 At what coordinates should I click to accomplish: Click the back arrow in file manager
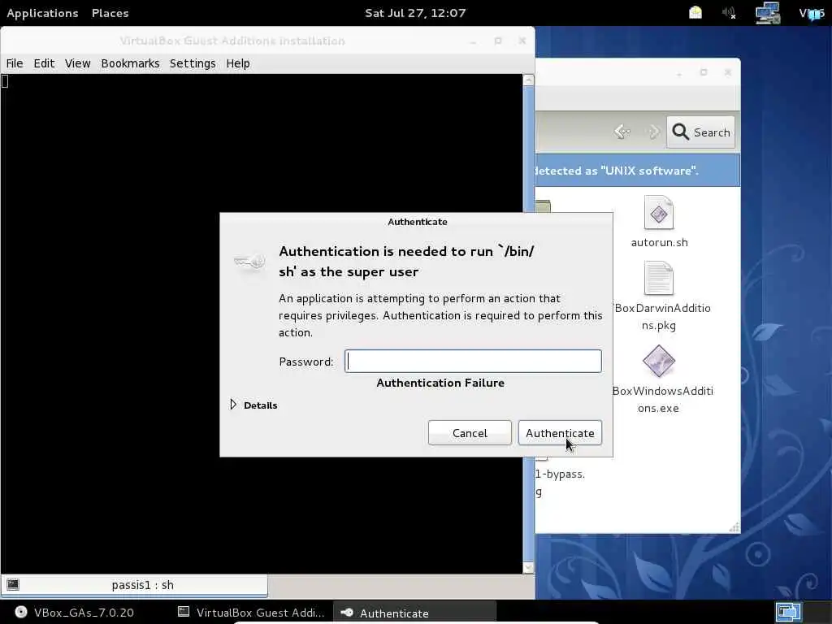(x=622, y=131)
